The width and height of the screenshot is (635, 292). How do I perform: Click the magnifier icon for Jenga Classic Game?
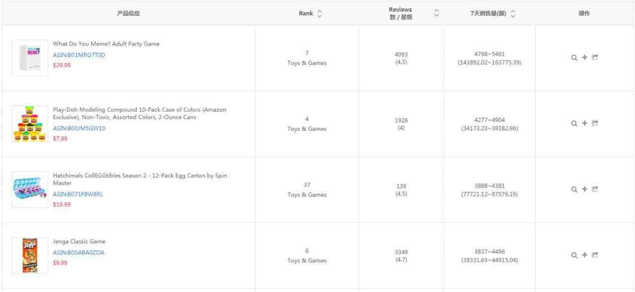[574, 255]
